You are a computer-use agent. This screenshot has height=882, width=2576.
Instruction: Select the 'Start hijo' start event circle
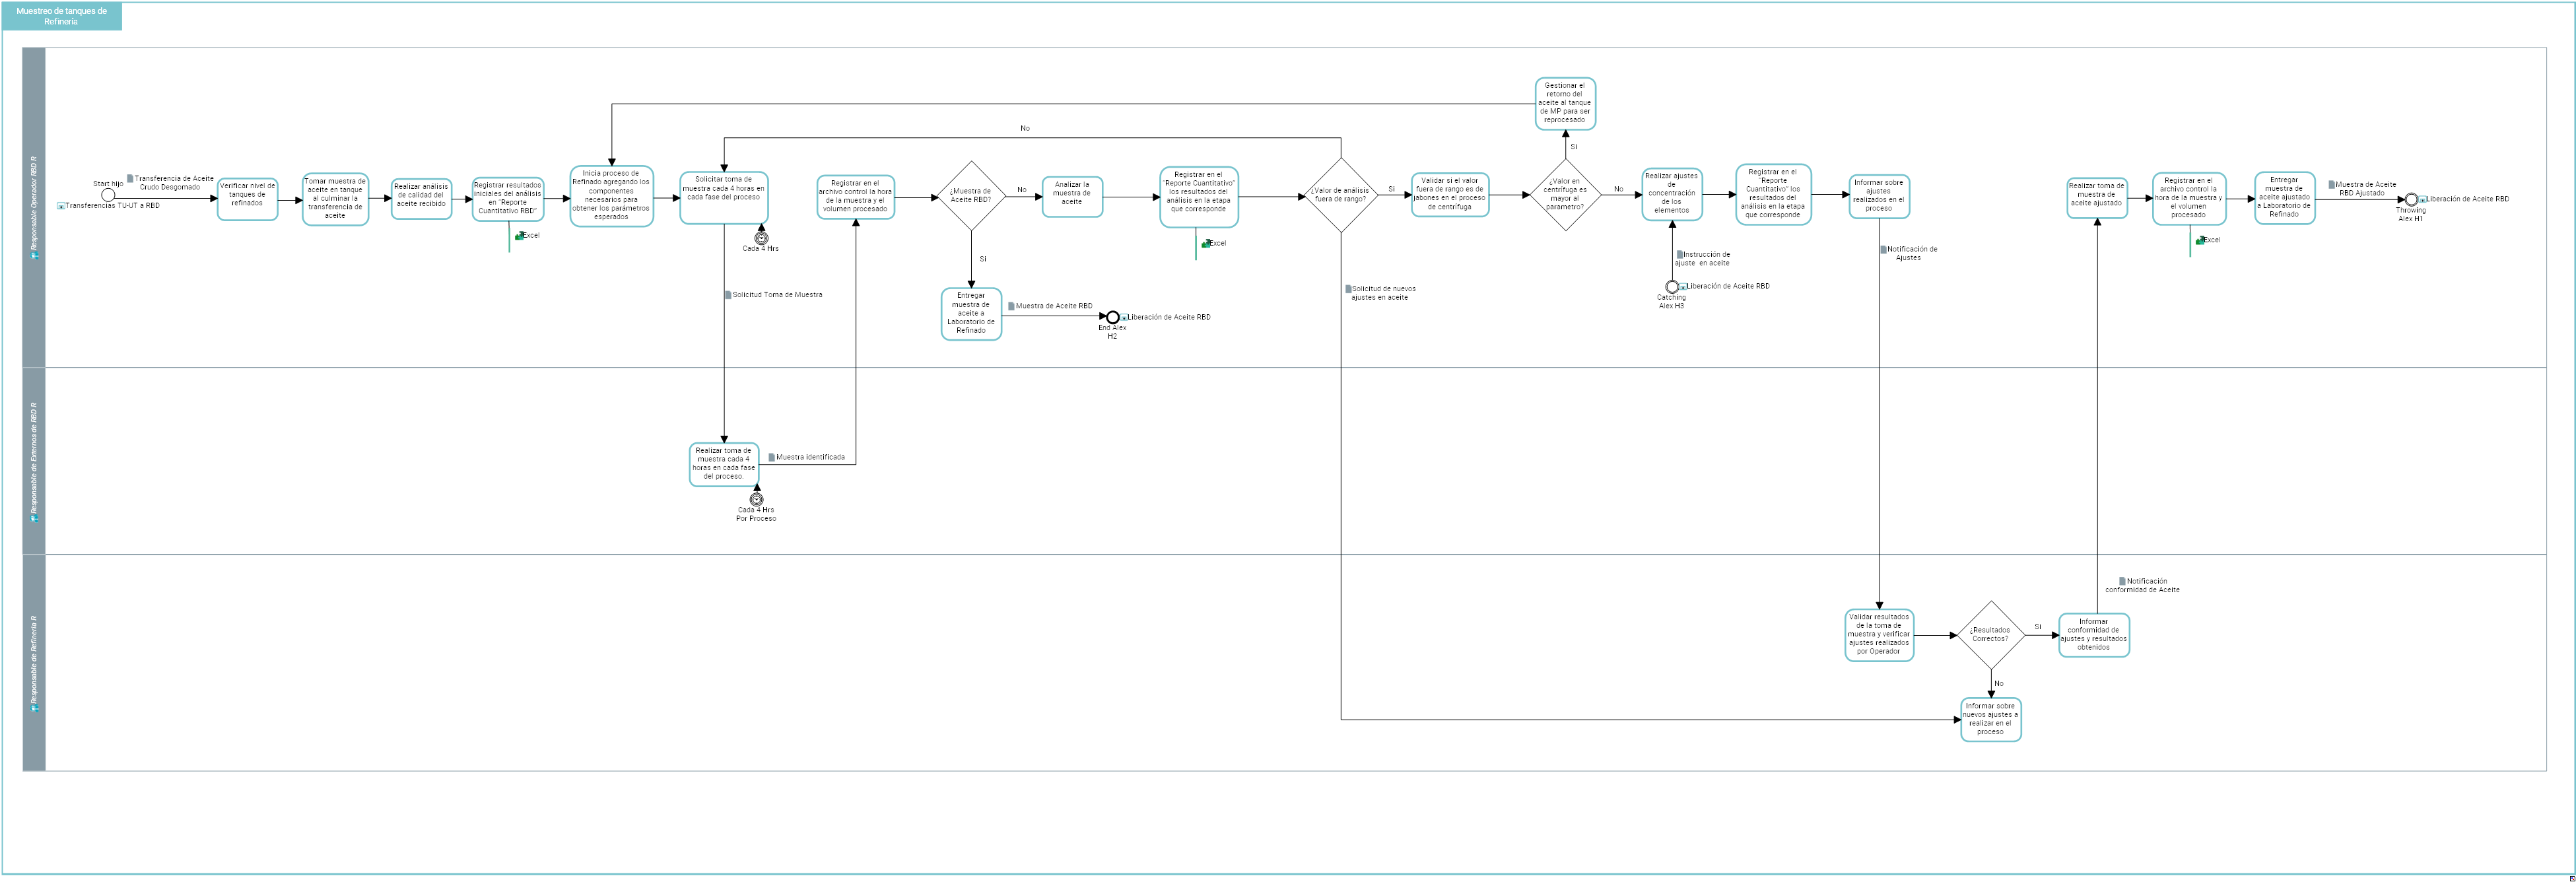click(108, 196)
